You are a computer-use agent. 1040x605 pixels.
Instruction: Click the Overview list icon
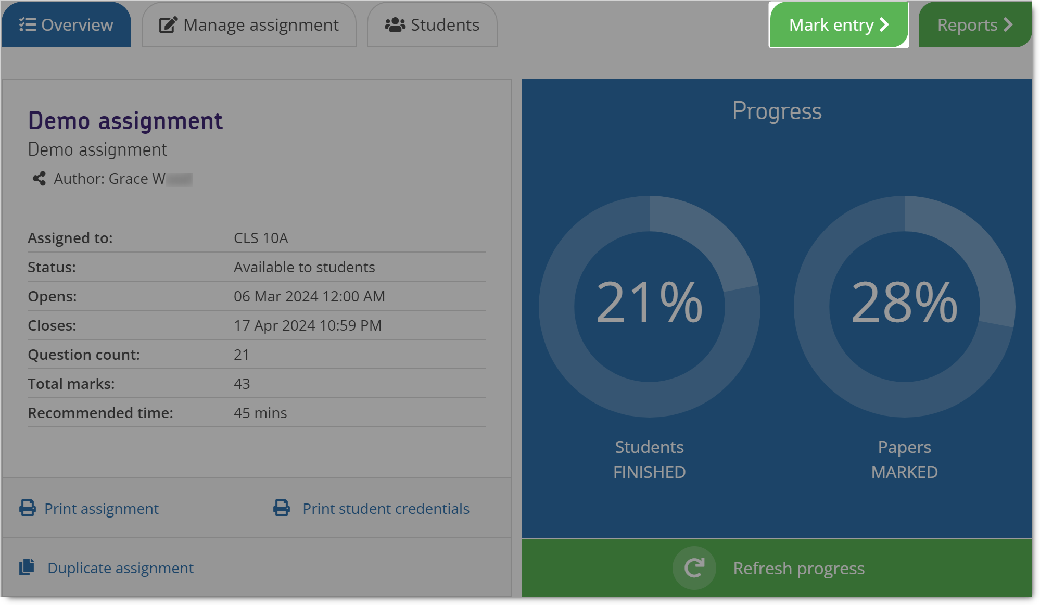[28, 24]
